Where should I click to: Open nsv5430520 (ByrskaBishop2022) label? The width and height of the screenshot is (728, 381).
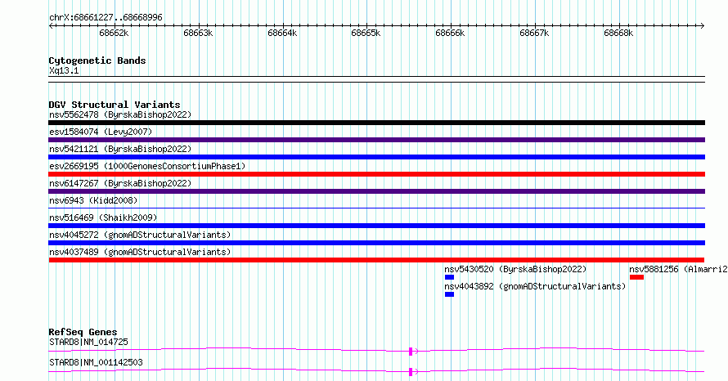(515, 269)
